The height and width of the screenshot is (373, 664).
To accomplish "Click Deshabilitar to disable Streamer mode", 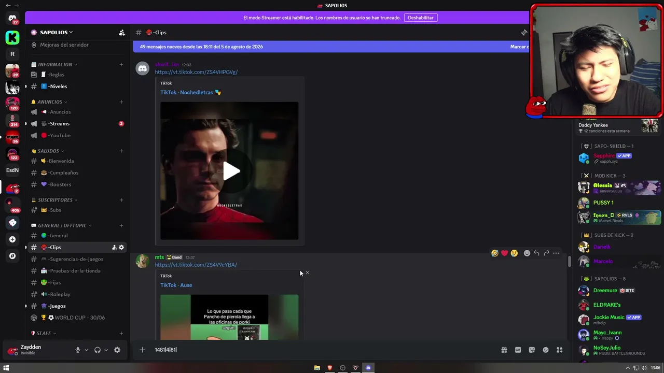I will [x=421, y=18].
